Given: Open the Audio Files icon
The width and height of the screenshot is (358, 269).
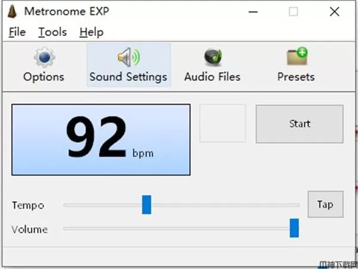Looking at the screenshot, I should (213, 57).
